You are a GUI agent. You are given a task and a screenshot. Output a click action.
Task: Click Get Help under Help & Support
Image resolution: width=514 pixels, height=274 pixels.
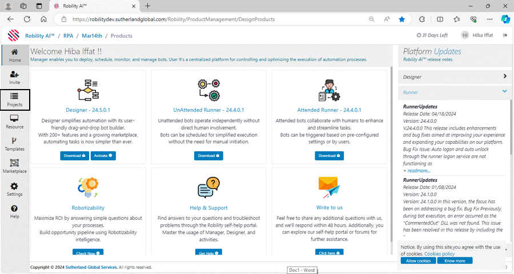tap(208, 252)
